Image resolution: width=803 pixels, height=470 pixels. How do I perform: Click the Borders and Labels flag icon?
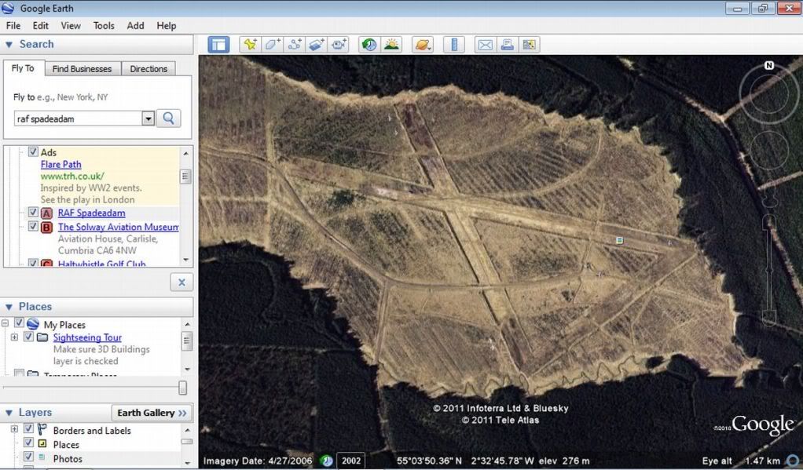[x=42, y=430]
